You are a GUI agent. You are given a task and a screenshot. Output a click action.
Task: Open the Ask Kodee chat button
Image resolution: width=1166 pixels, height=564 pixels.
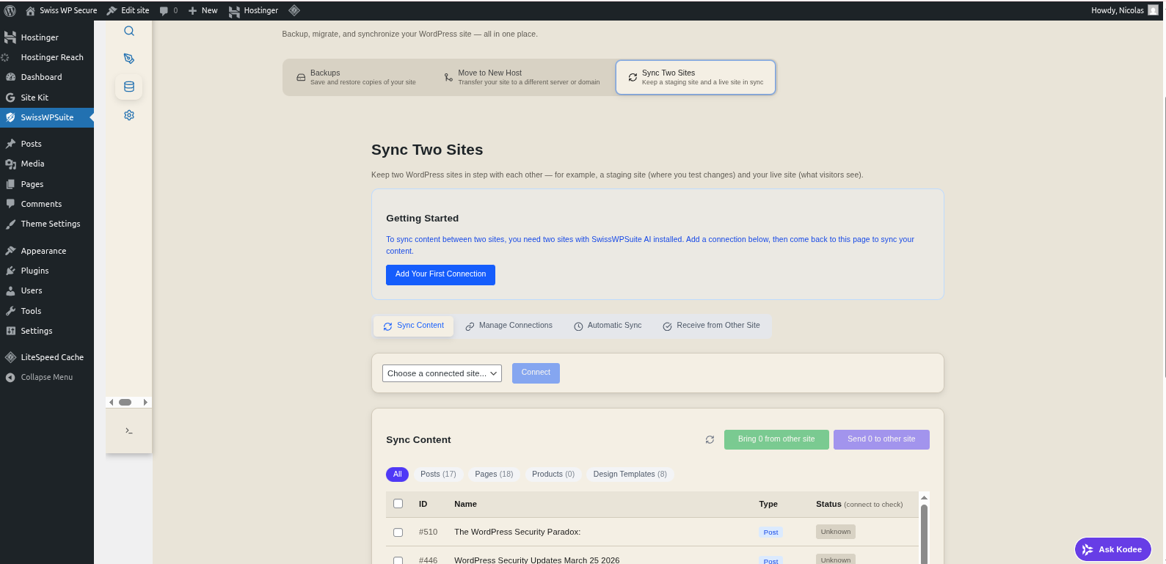(1112, 549)
